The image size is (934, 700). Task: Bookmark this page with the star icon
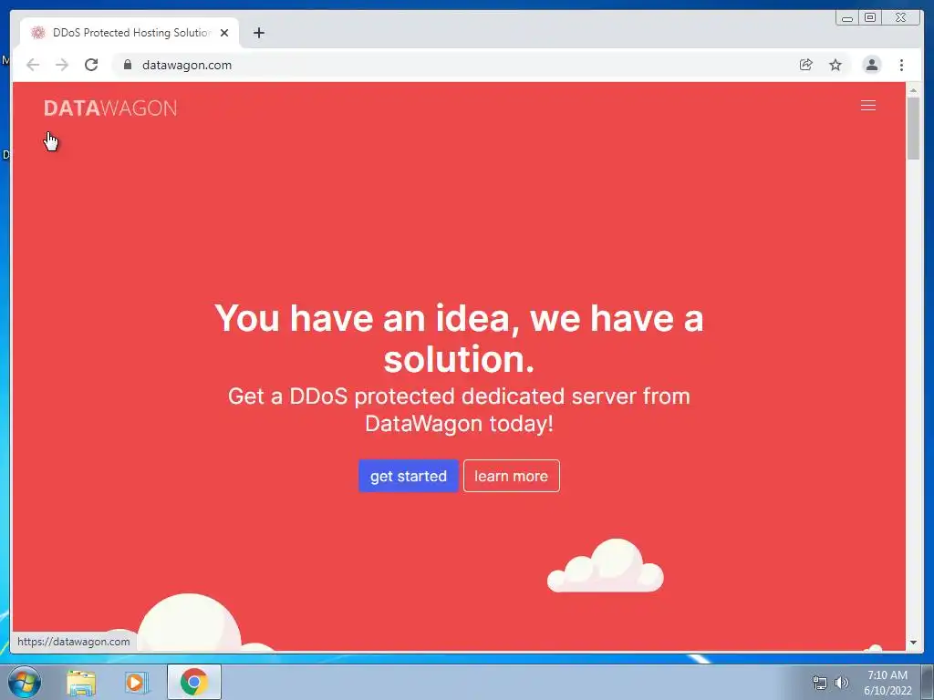835,65
